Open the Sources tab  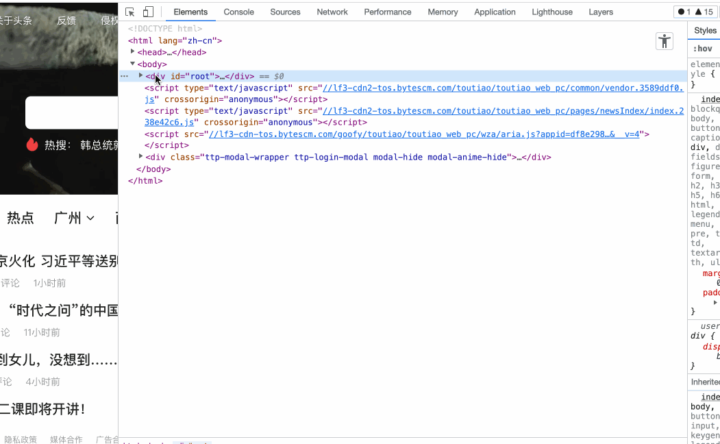(x=285, y=12)
